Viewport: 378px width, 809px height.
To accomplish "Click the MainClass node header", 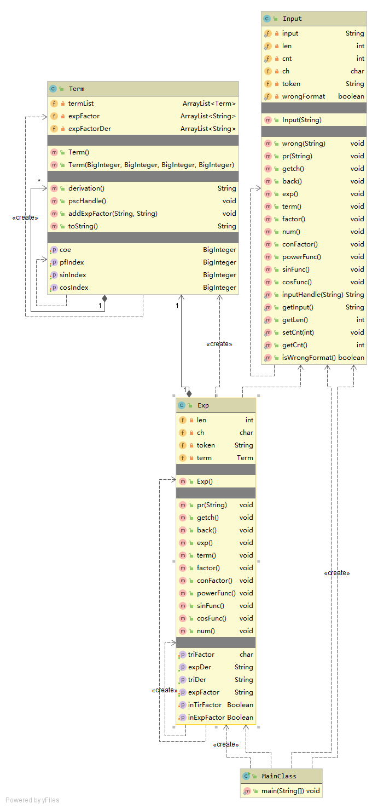I will (x=281, y=776).
